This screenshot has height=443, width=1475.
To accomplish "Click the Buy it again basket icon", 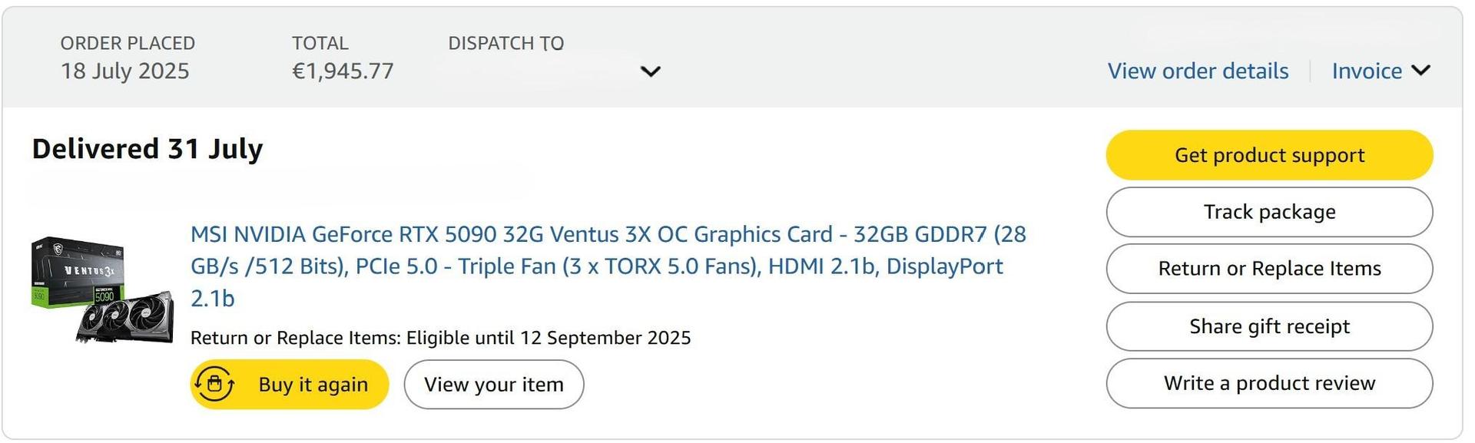I will [x=214, y=384].
